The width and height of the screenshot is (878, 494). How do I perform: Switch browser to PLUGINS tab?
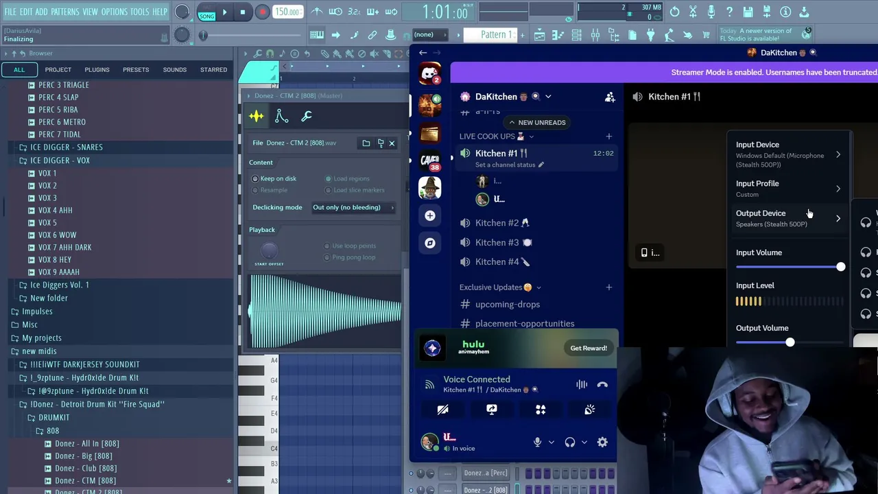point(97,69)
